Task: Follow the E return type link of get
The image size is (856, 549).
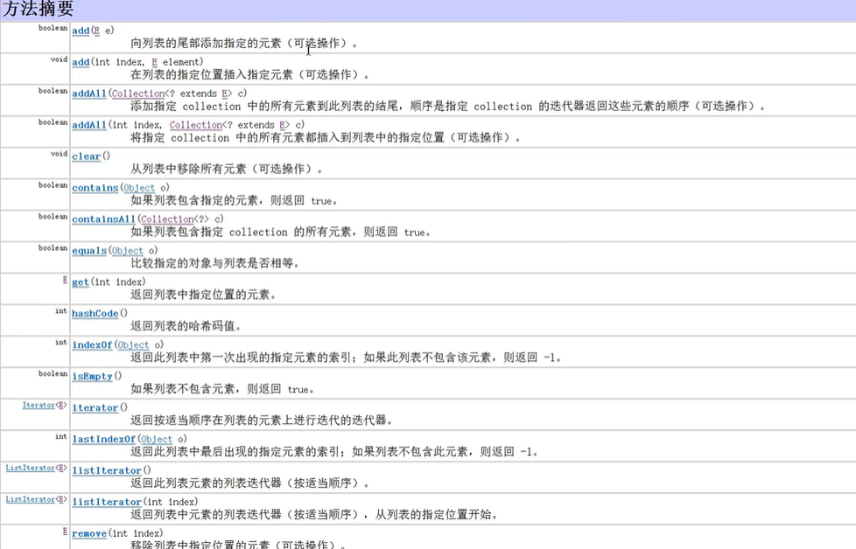Action: [65, 280]
